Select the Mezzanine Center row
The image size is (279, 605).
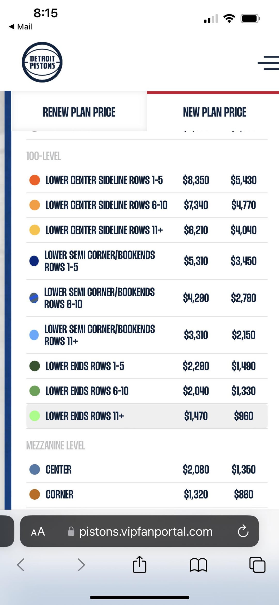point(147,469)
